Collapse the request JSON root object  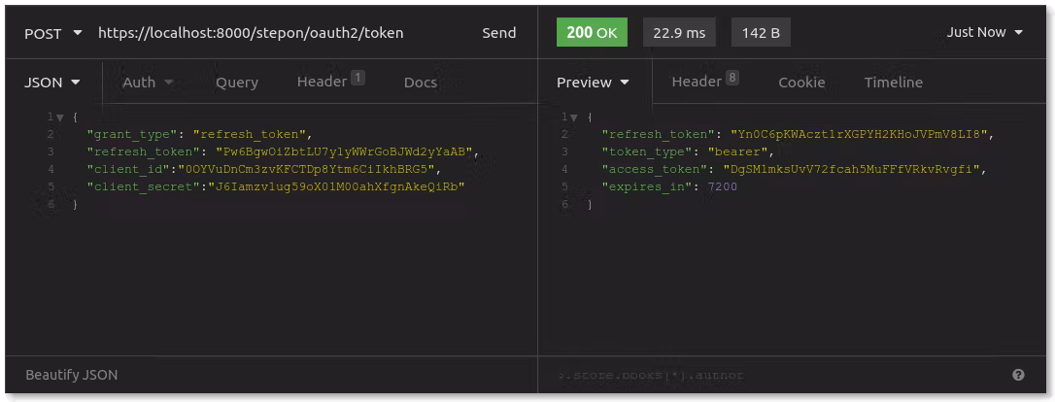60,117
